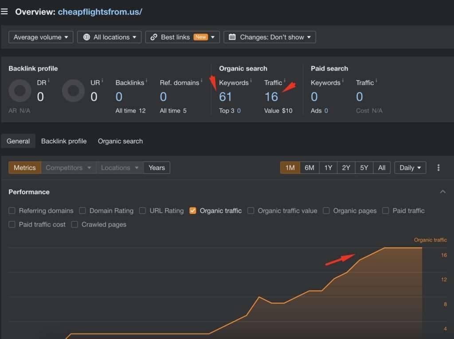Screen dimensions: 454x339
Task: Select the Metrics view button
Action: coord(25,168)
